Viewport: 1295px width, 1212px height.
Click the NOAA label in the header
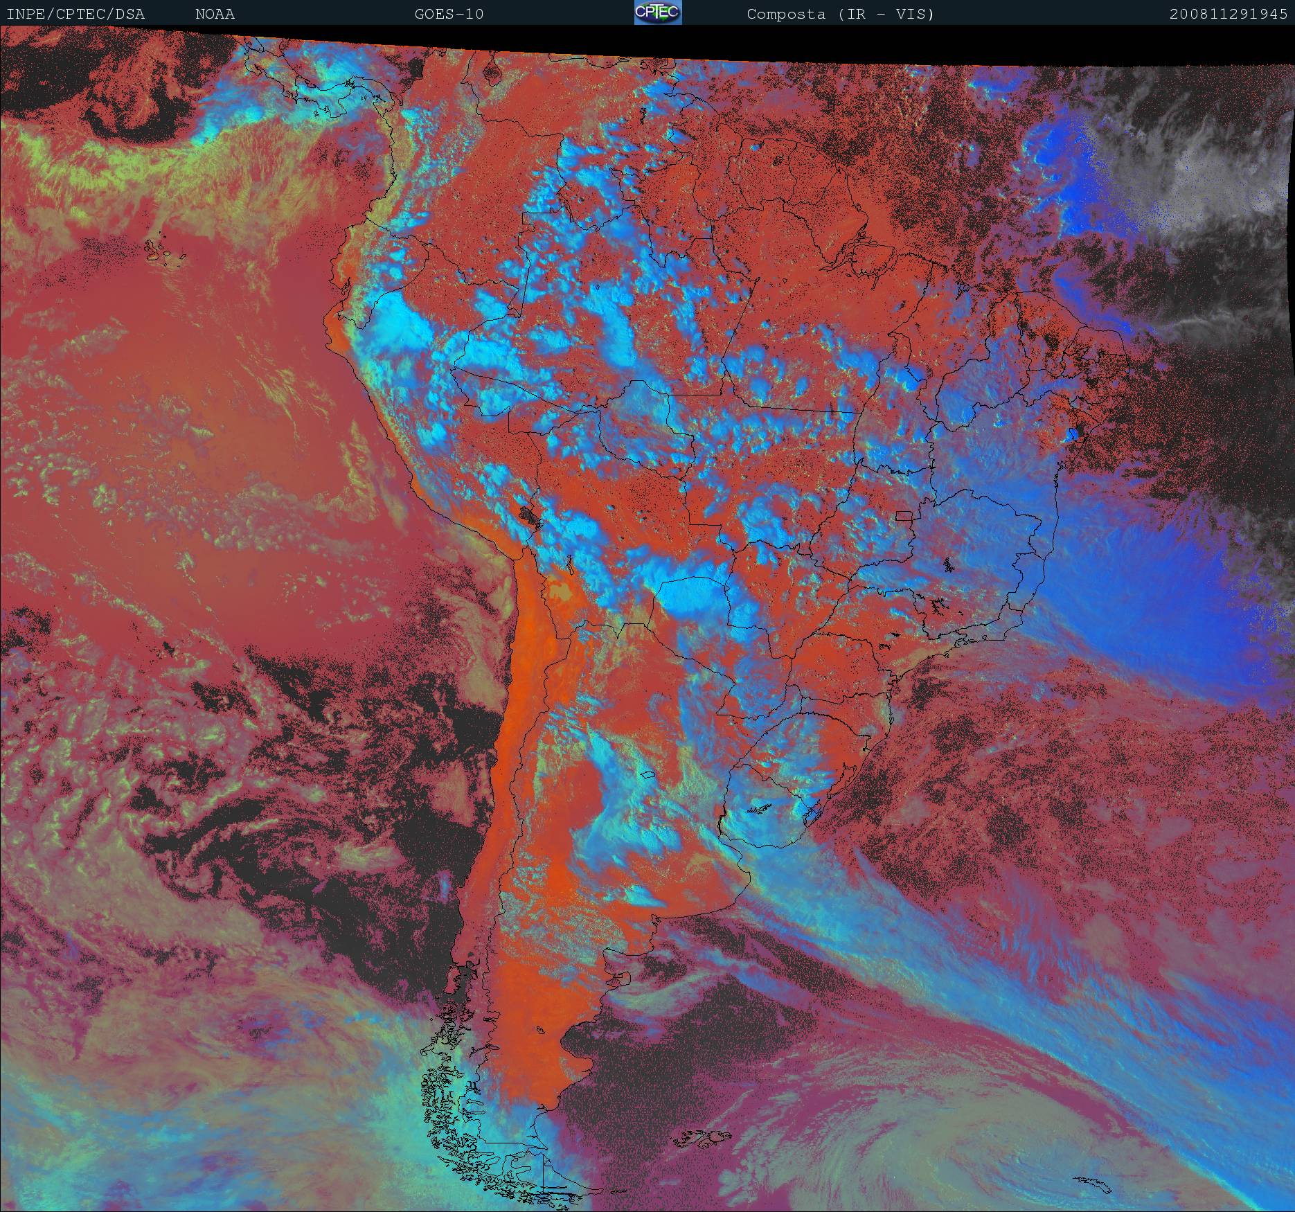(215, 14)
